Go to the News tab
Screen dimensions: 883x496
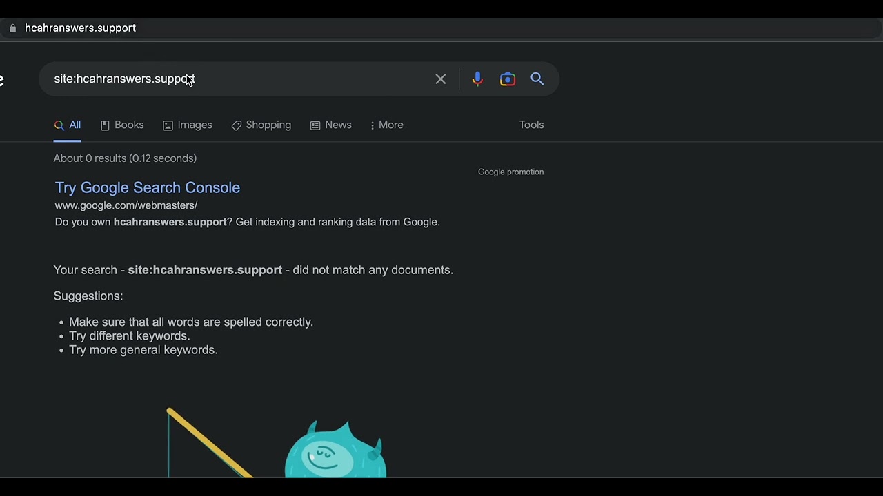[331, 125]
